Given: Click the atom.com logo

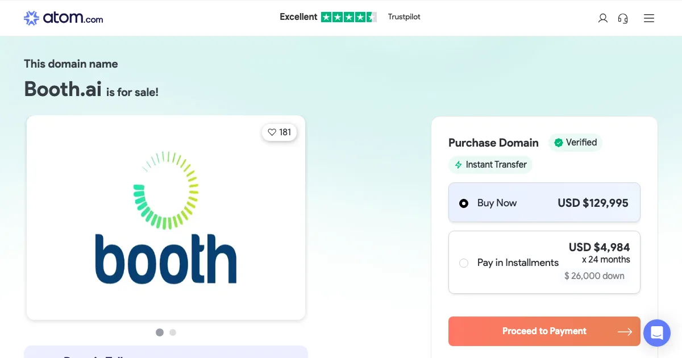Looking at the screenshot, I should coord(63,18).
